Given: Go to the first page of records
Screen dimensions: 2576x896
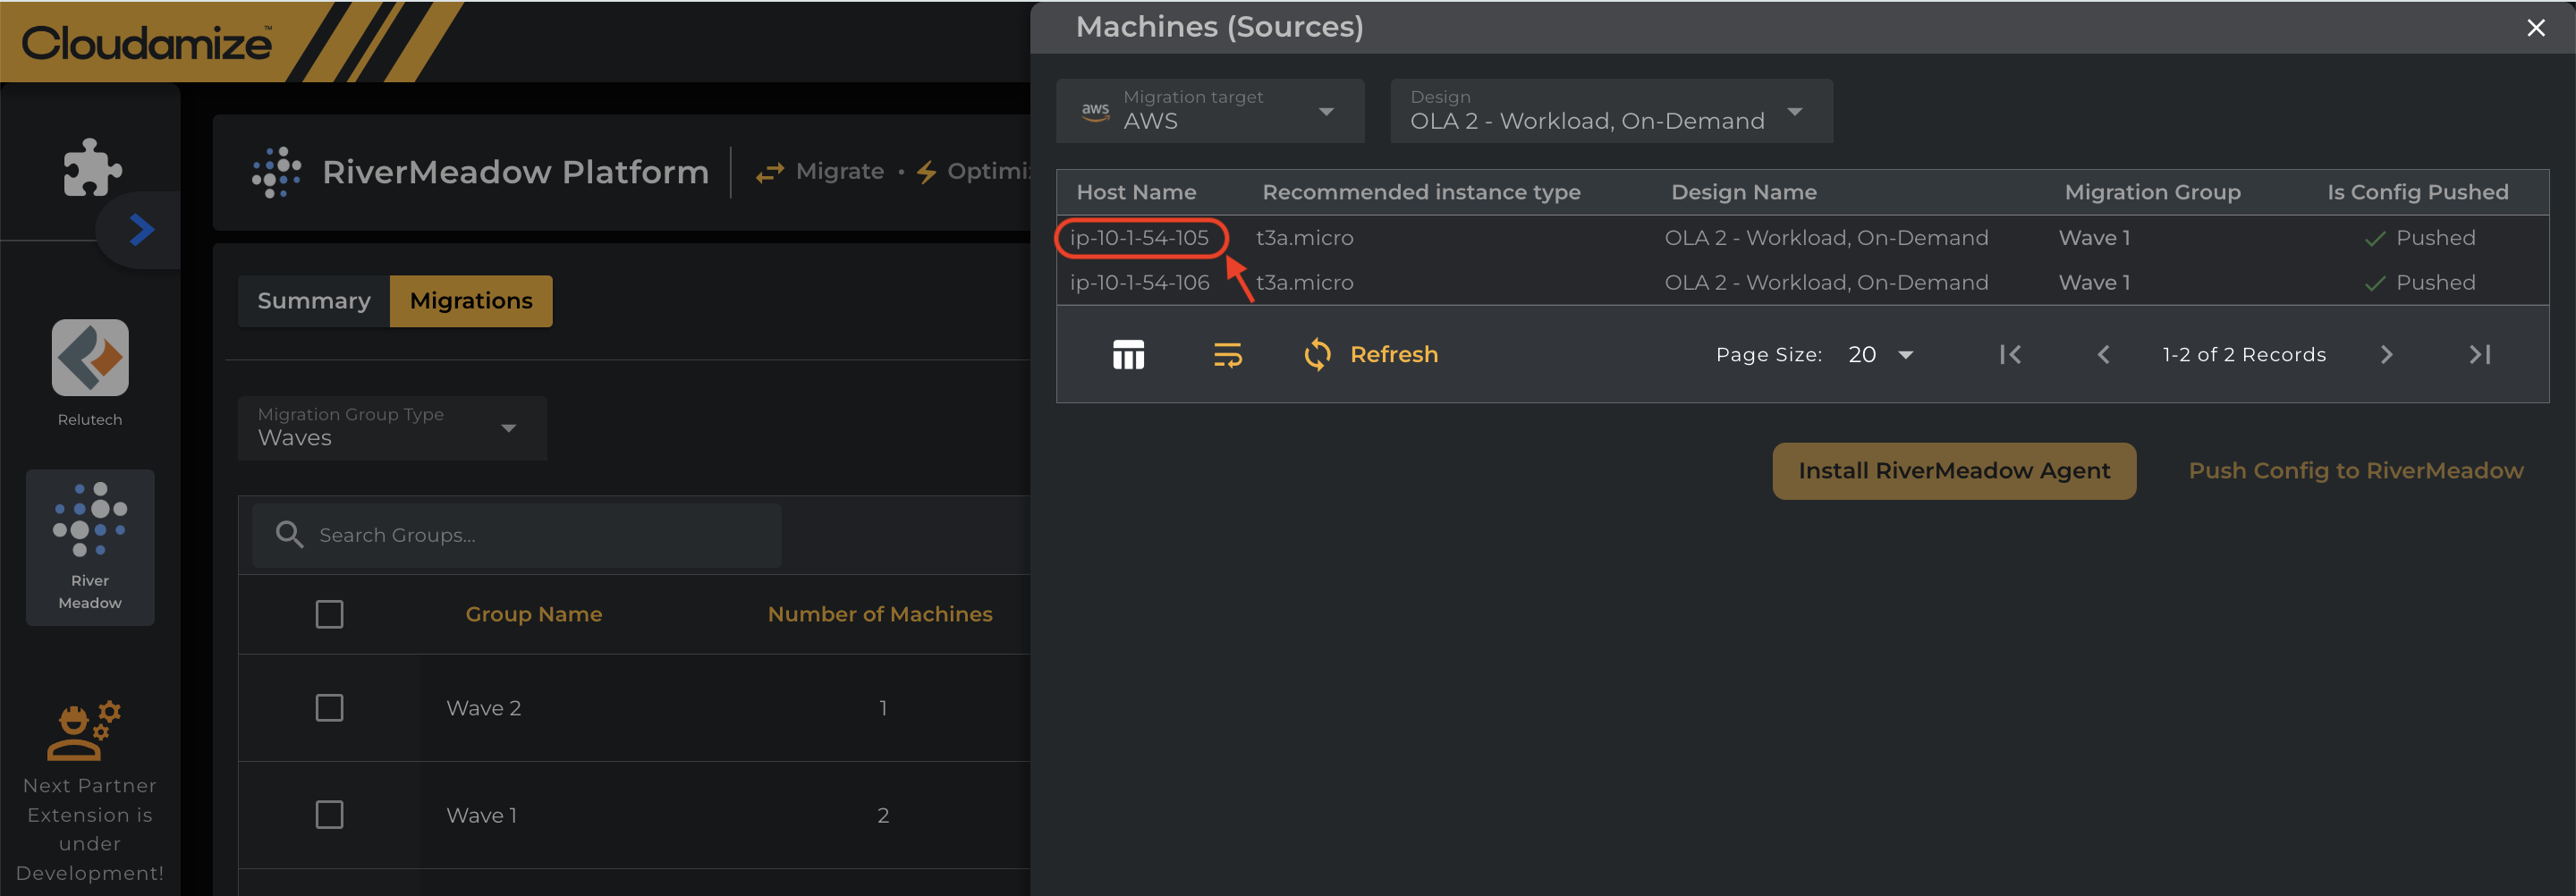Looking at the screenshot, I should (2010, 355).
